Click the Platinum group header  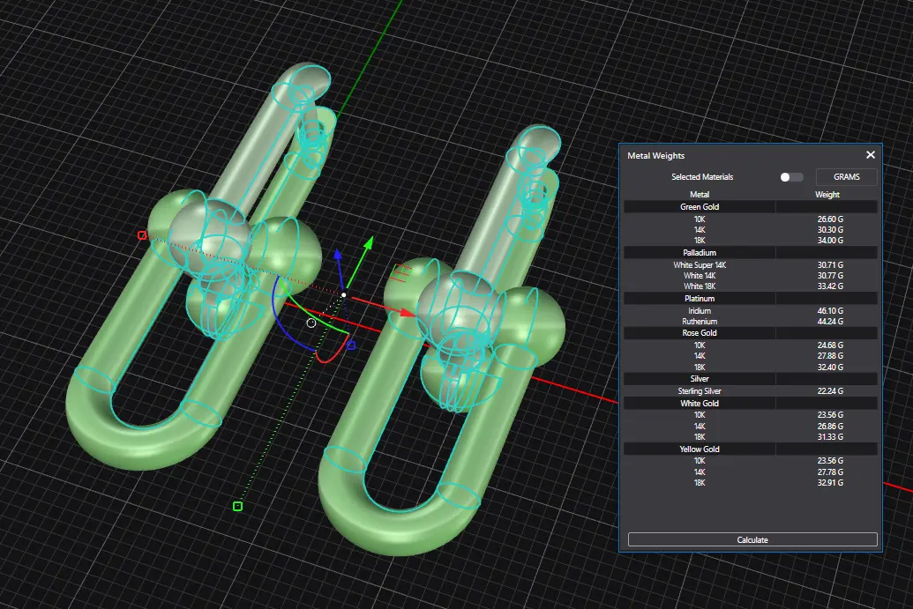pyautogui.click(x=699, y=299)
